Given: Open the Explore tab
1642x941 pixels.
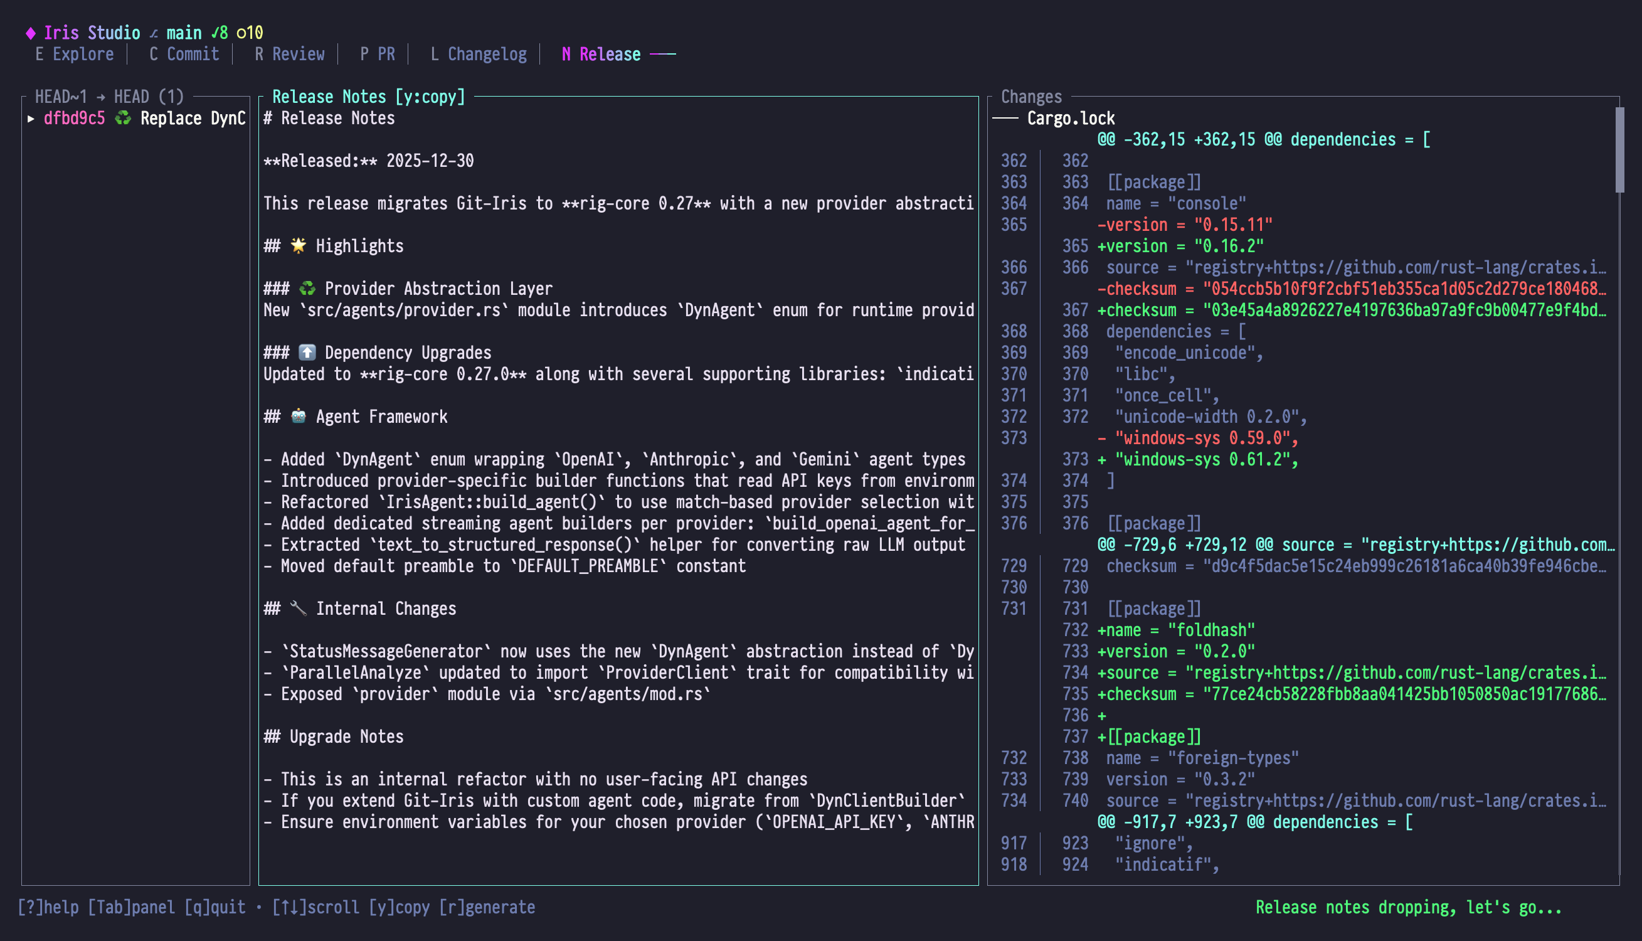Looking at the screenshot, I should (x=74, y=55).
